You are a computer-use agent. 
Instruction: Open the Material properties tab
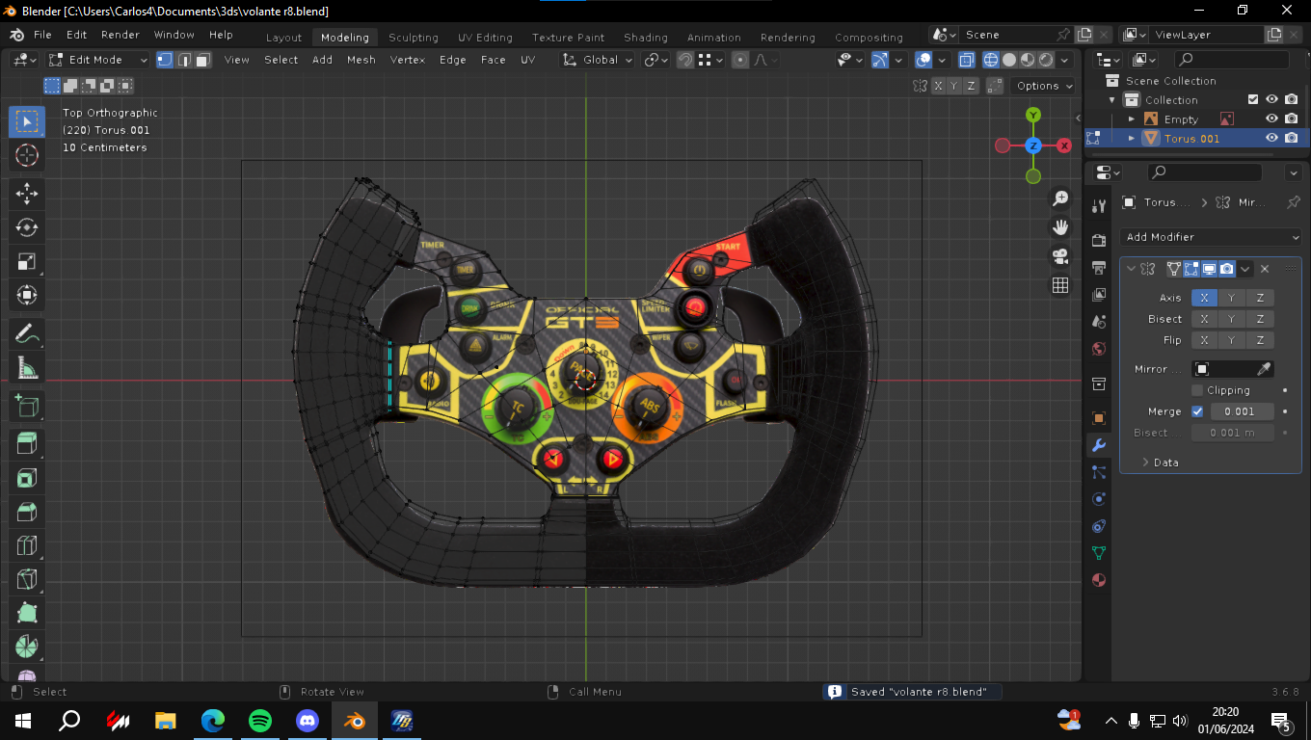1098,580
